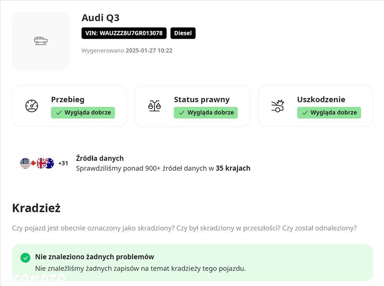Click the car placeholder image icon
The width and height of the screenshot is (384, 286).
click(41, 41)
